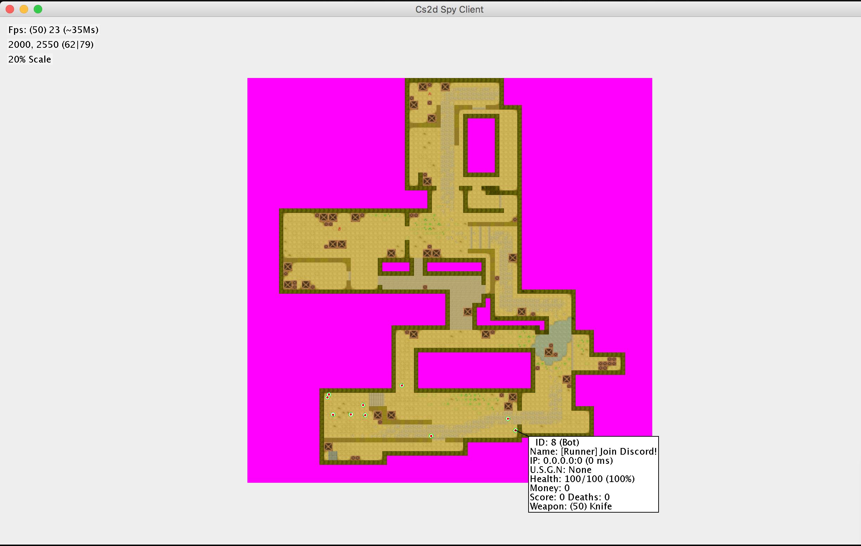Click the 'ID: 8 (Bot)' tooltip line
This screenshot has height=546, width=861.
557,442
